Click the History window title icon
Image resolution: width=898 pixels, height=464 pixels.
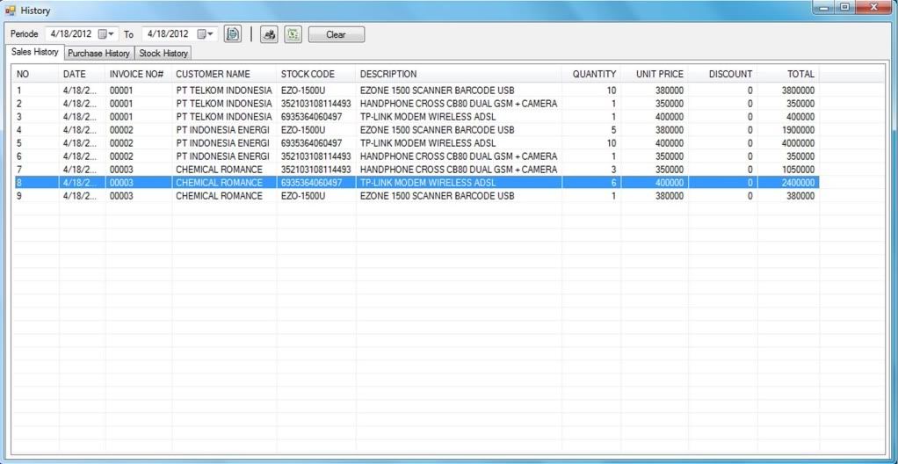point(10,10)
